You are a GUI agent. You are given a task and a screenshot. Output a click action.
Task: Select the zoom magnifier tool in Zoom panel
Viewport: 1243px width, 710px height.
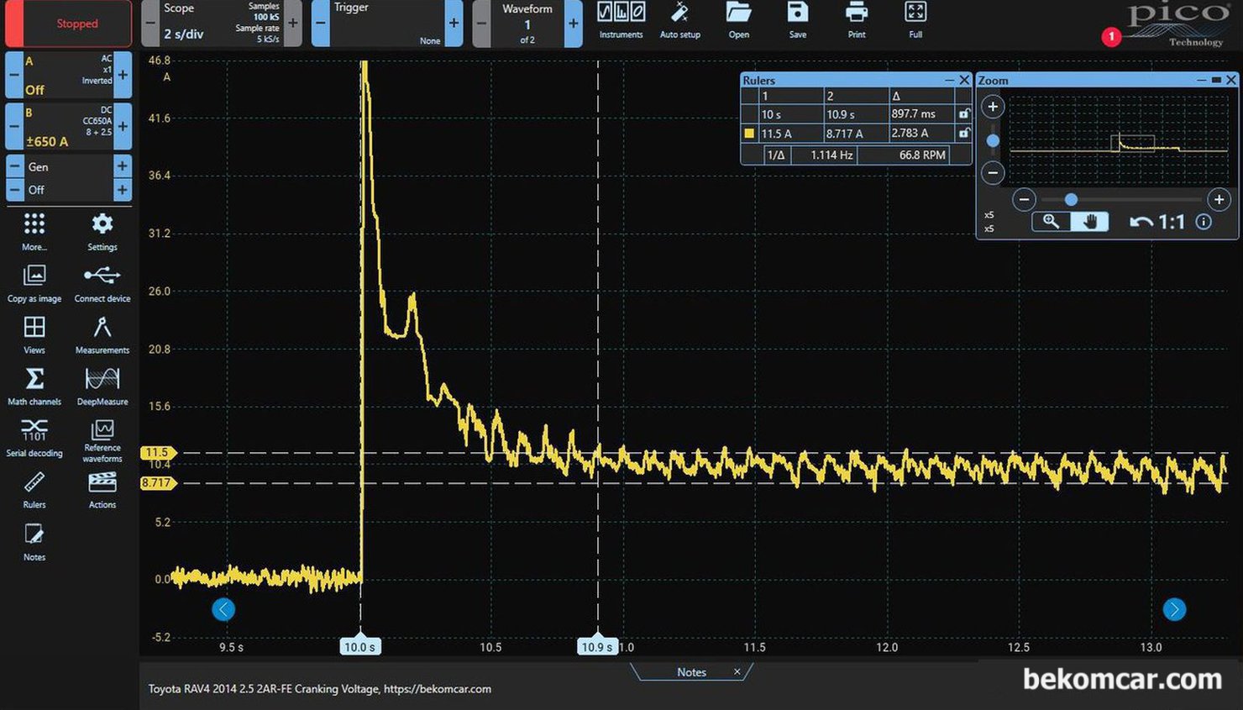point(1051,221)
